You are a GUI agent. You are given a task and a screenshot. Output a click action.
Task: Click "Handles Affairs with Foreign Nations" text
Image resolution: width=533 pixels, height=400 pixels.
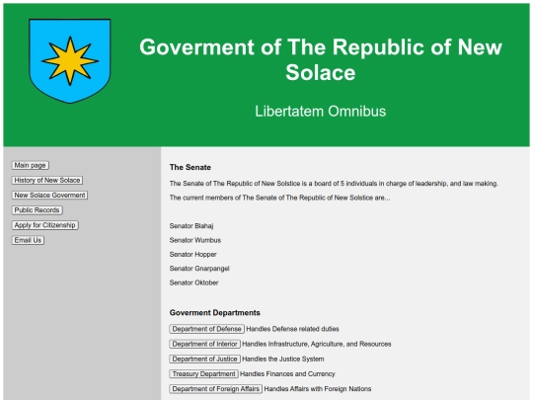[318, 389]
